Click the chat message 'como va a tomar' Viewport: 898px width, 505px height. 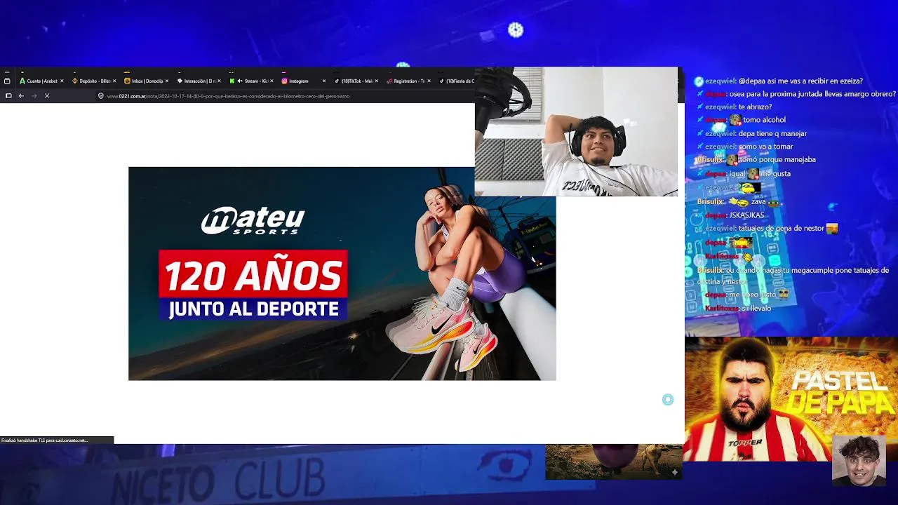click(765, 147)
